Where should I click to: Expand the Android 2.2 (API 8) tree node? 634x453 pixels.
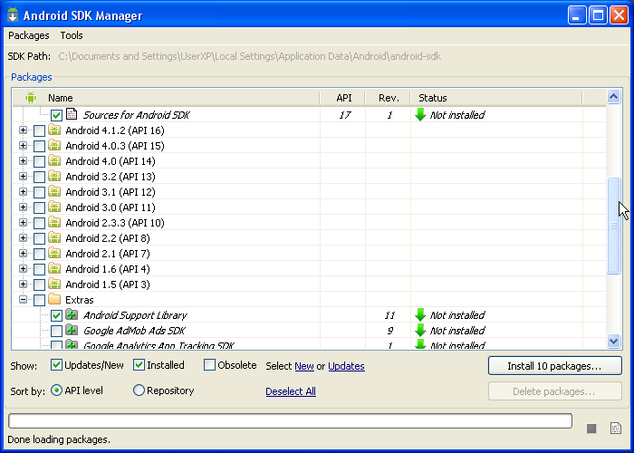pos(23,237)
